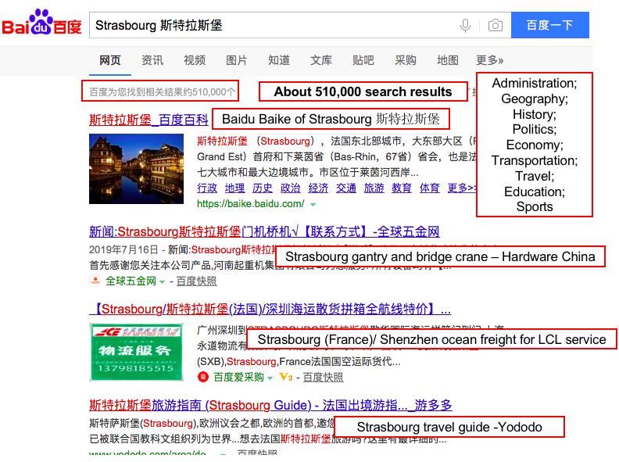The width and height of the screenshot is (619, 462).
Task: Click the https://baike.baidu.com/ URL
Action: tap(251, 204)
